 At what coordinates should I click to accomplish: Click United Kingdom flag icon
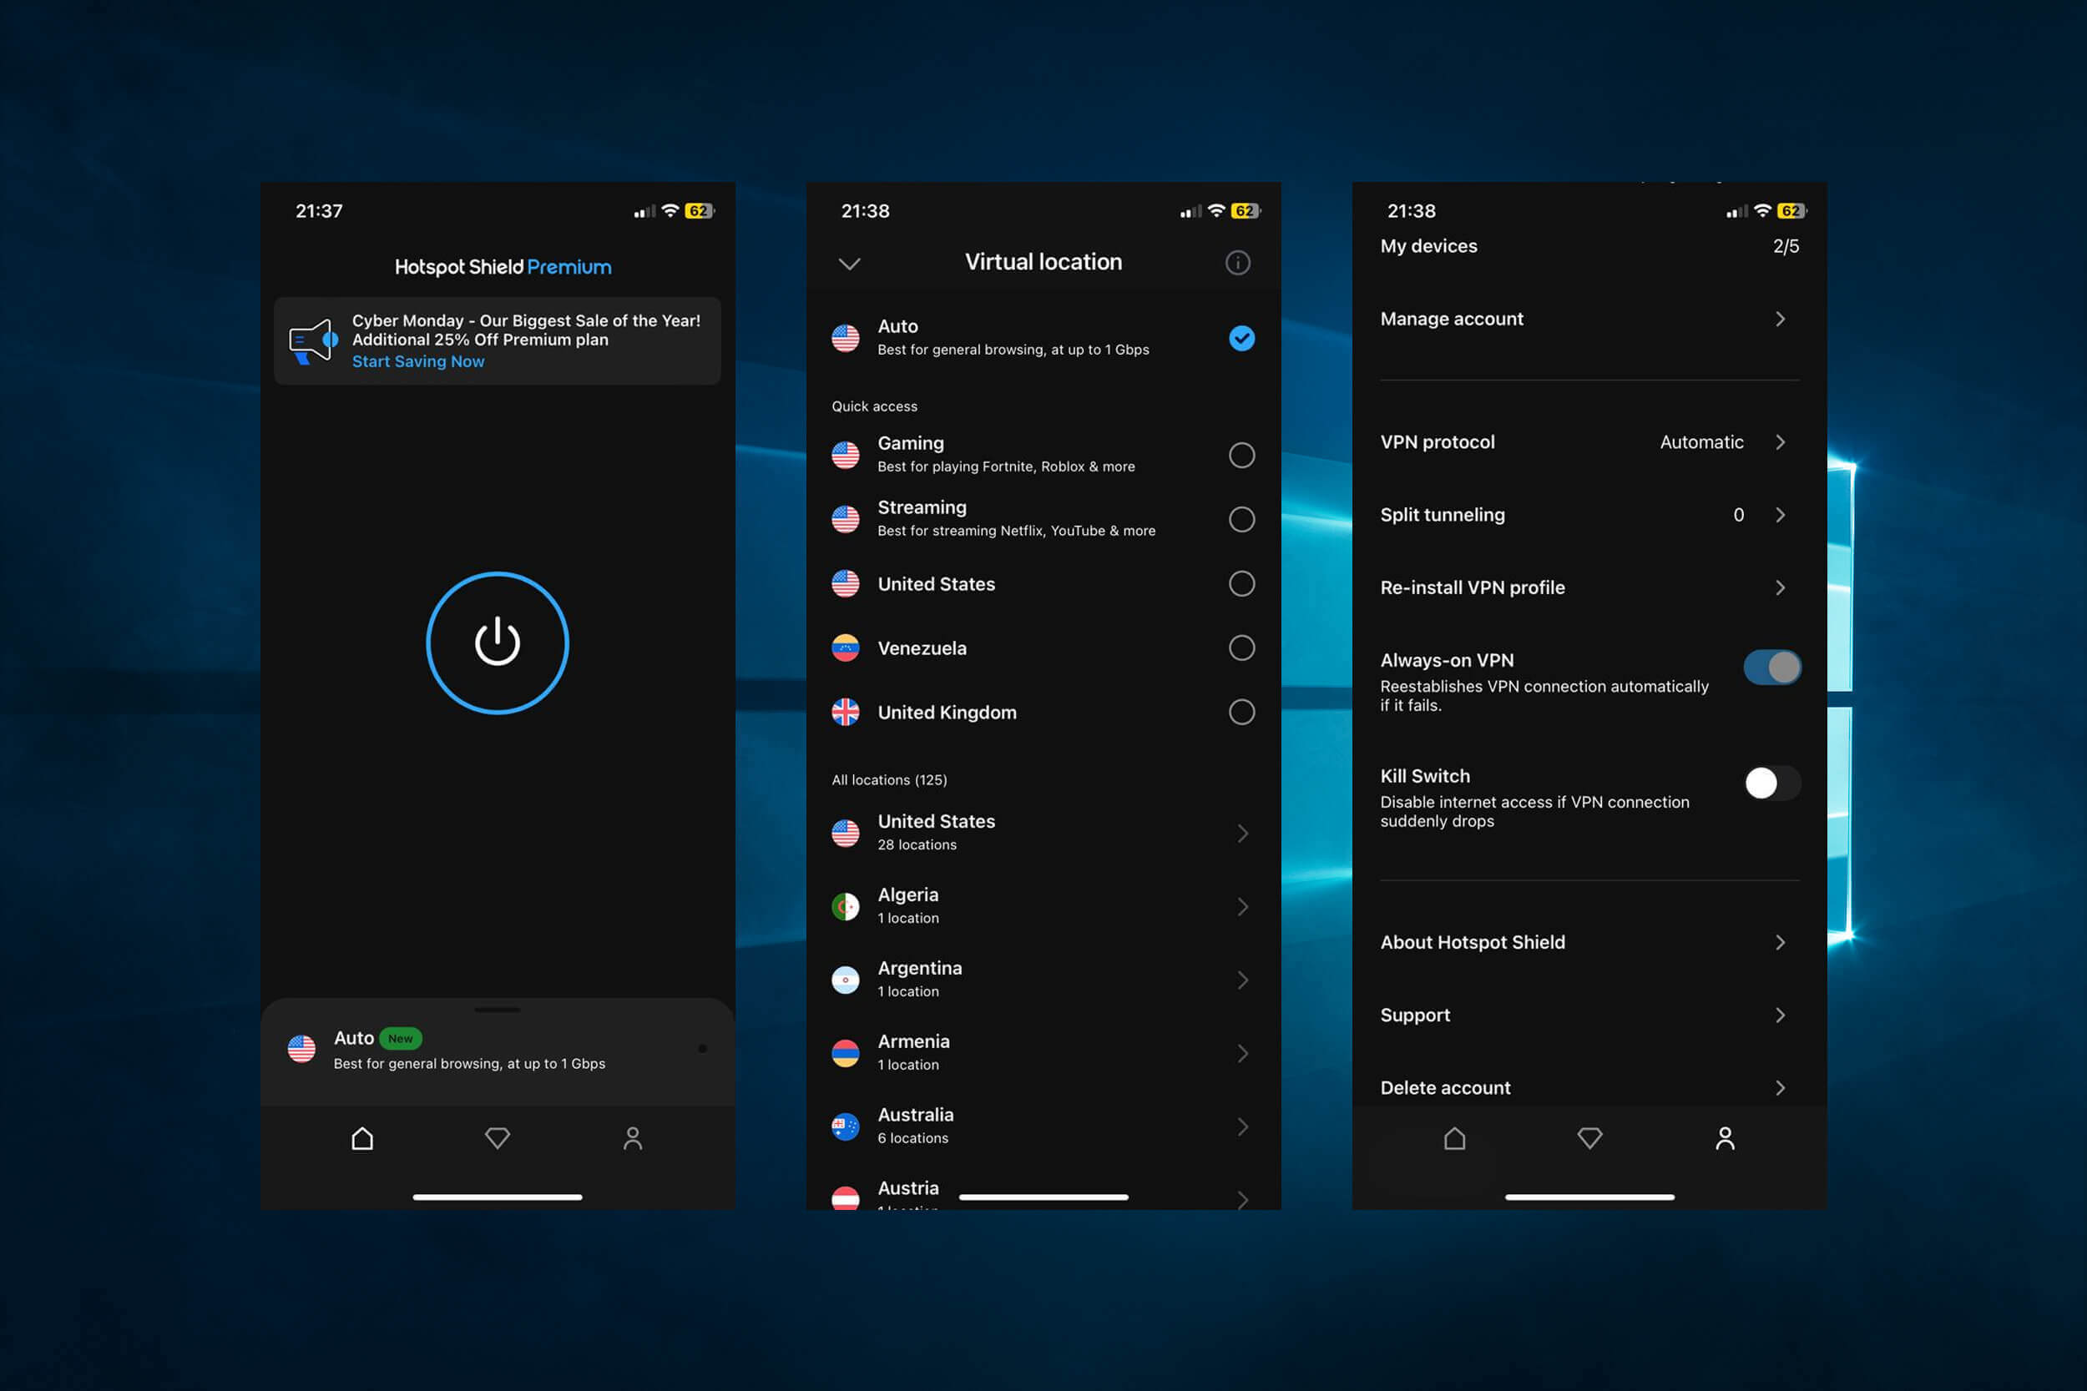(845, 712)
